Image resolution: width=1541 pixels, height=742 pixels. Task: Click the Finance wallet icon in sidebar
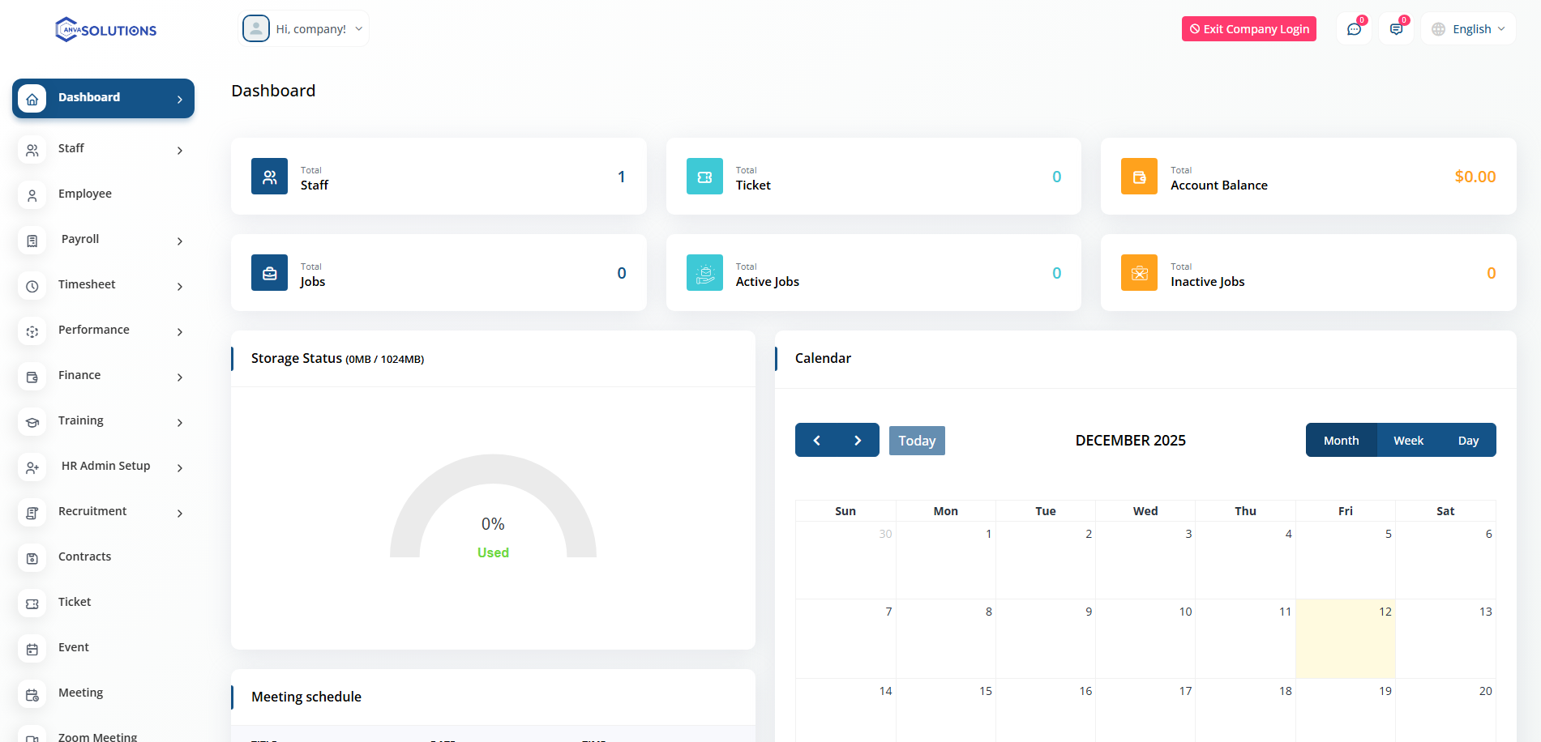tap(32, 377)
